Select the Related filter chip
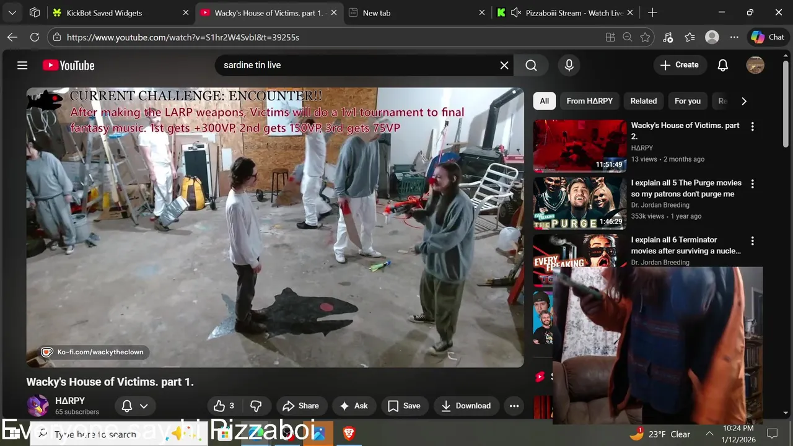Image resolution: width=793 pixels, height=446 pixels. 644,101
